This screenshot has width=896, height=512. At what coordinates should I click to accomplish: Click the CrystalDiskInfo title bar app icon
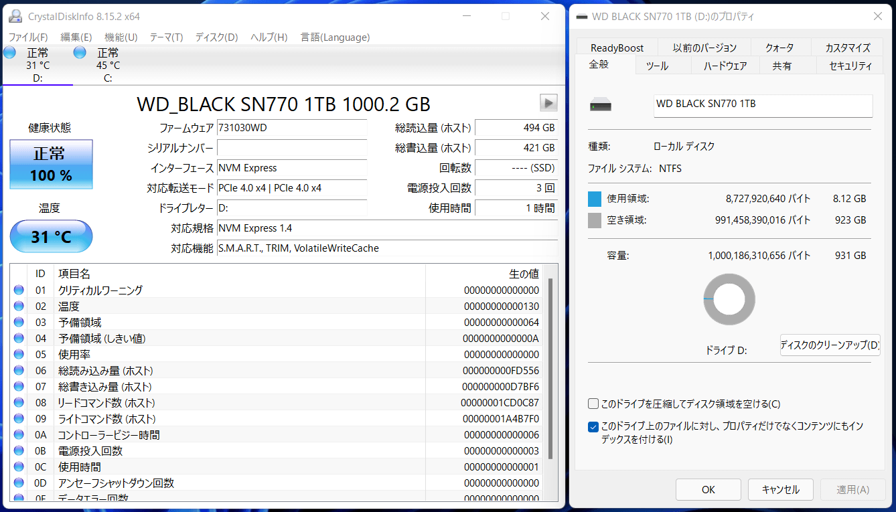click(15, 16)
